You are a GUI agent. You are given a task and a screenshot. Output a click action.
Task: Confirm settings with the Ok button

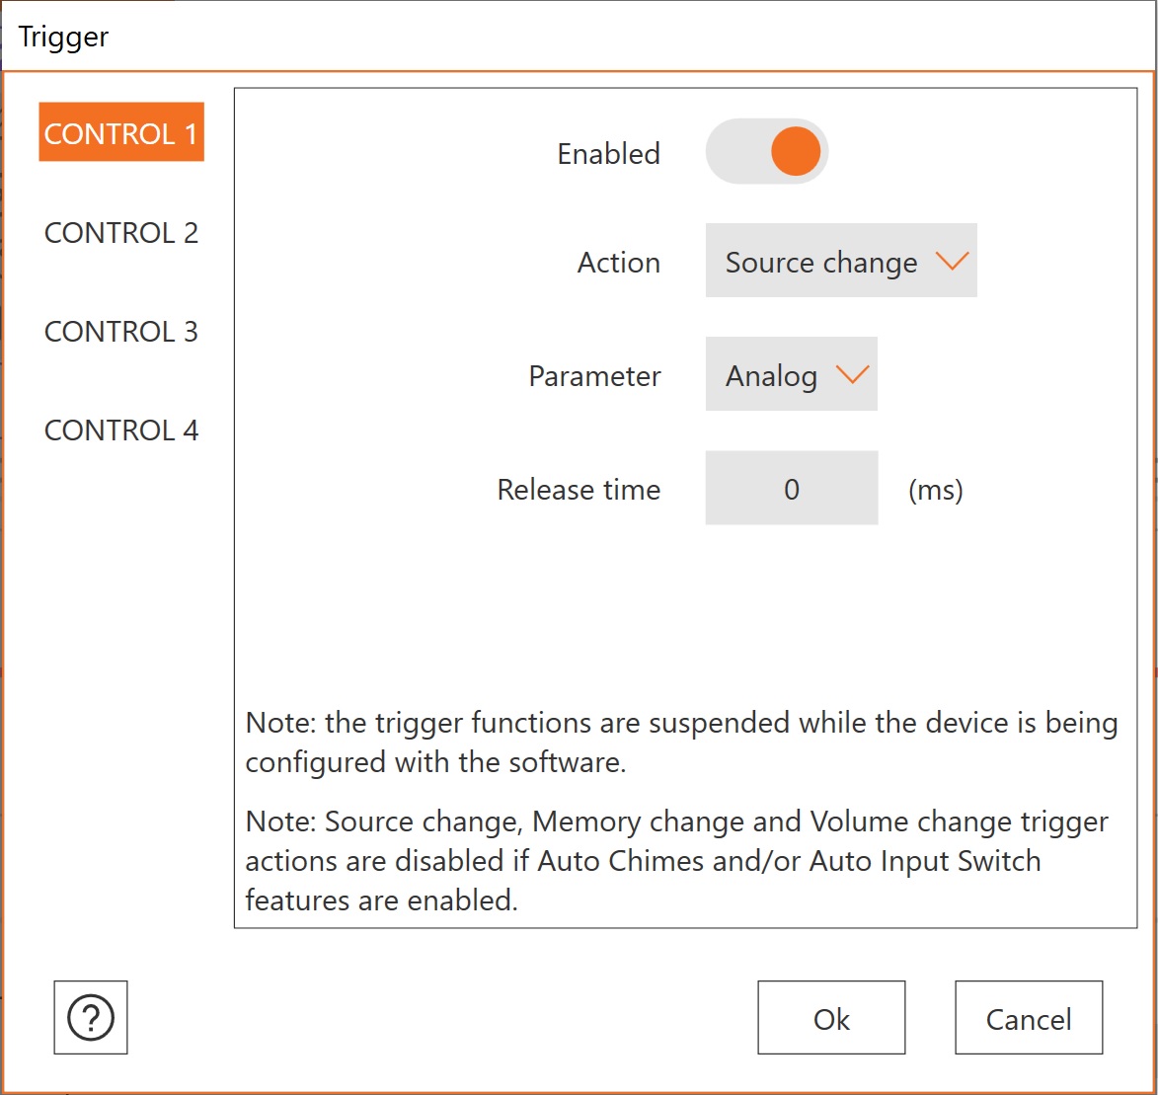pyautogui.click(x=831, y=1018)
